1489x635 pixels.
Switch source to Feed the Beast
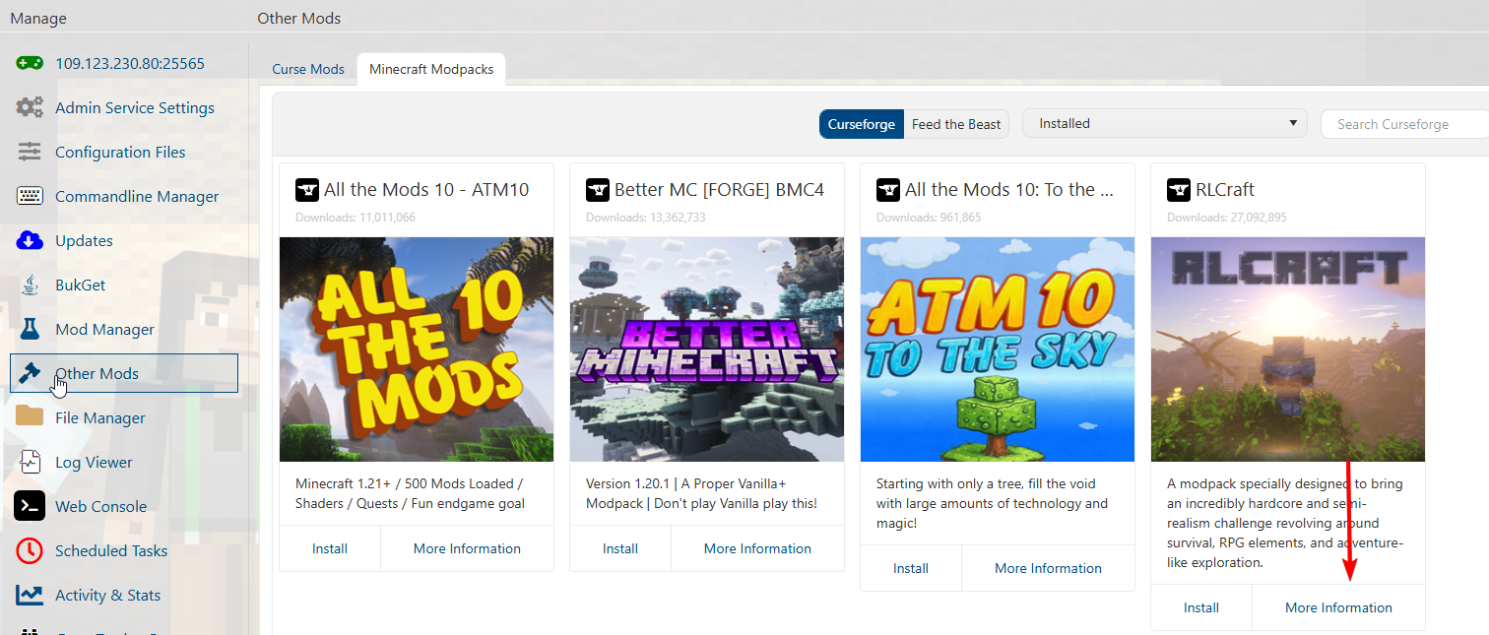955,124
